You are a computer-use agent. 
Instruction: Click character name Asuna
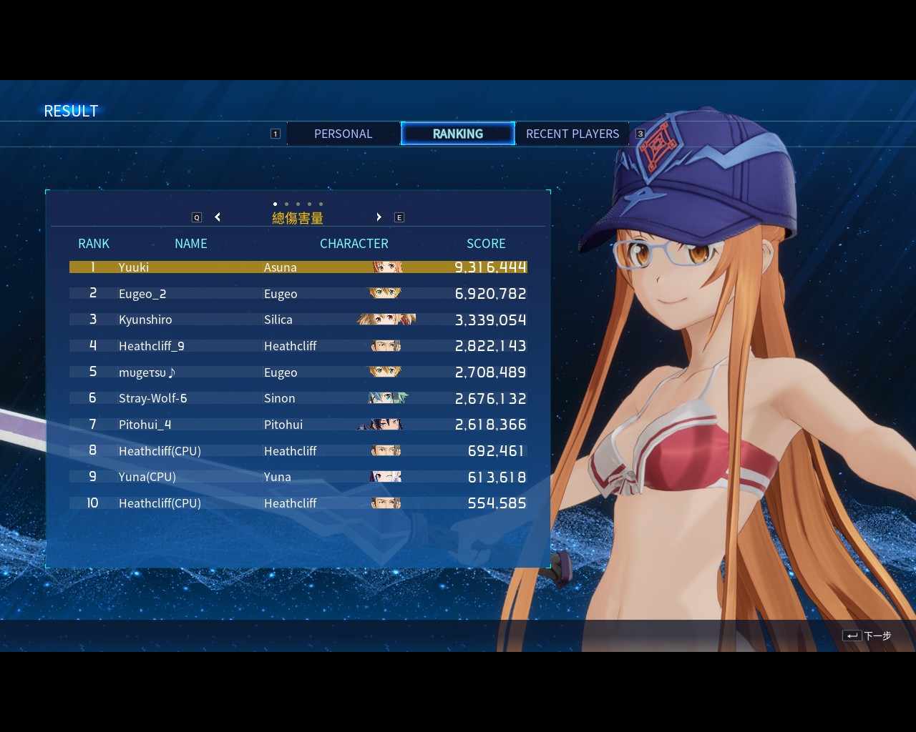tap(281, 267)
